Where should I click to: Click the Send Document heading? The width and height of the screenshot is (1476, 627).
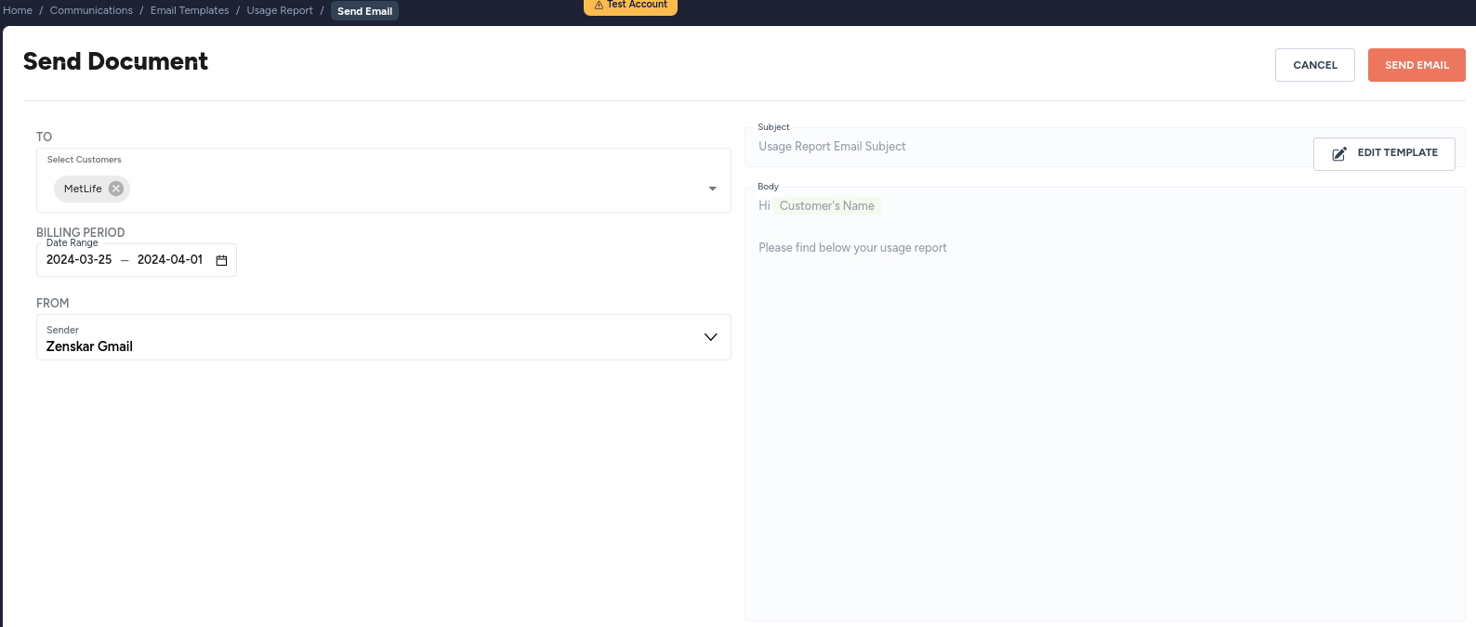click(x=115, y=61)
